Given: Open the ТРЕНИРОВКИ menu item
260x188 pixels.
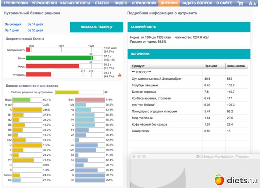Looking at the screenshot, I should pos(15,3).
